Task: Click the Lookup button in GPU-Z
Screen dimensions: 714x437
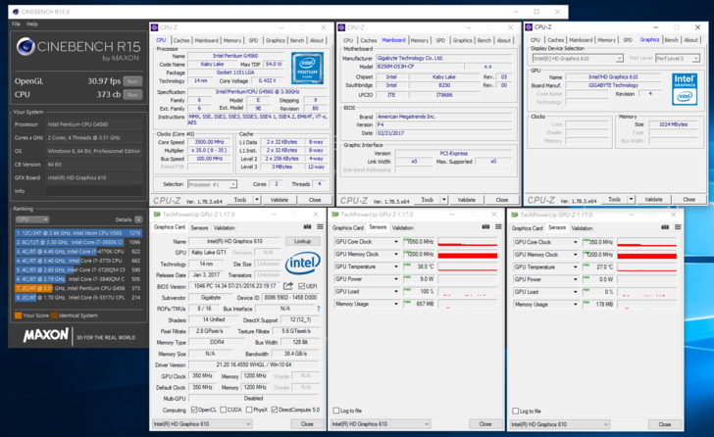Action: pos(302,241)
